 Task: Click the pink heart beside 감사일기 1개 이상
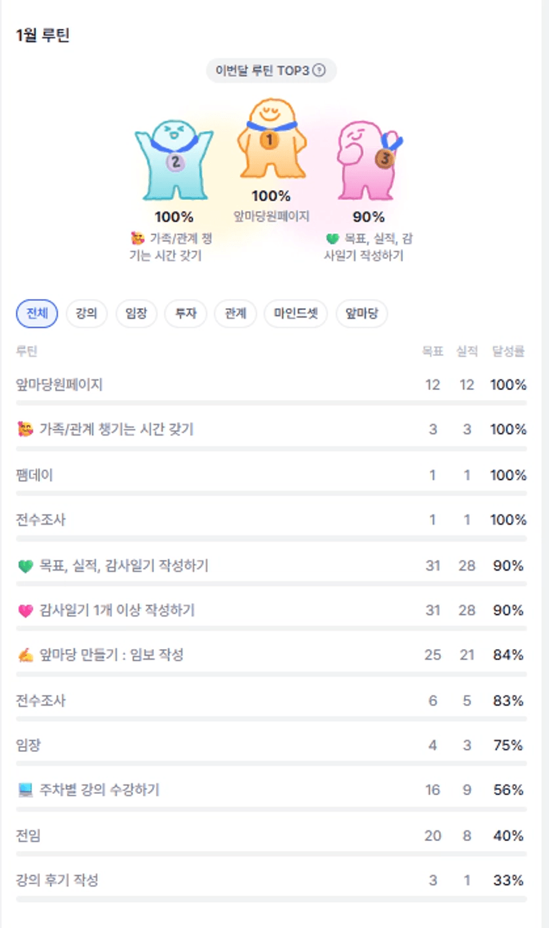click(x=25, y=611)
